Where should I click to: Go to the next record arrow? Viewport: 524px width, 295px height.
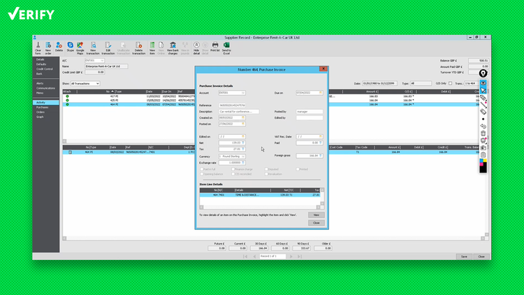[291, 257]
